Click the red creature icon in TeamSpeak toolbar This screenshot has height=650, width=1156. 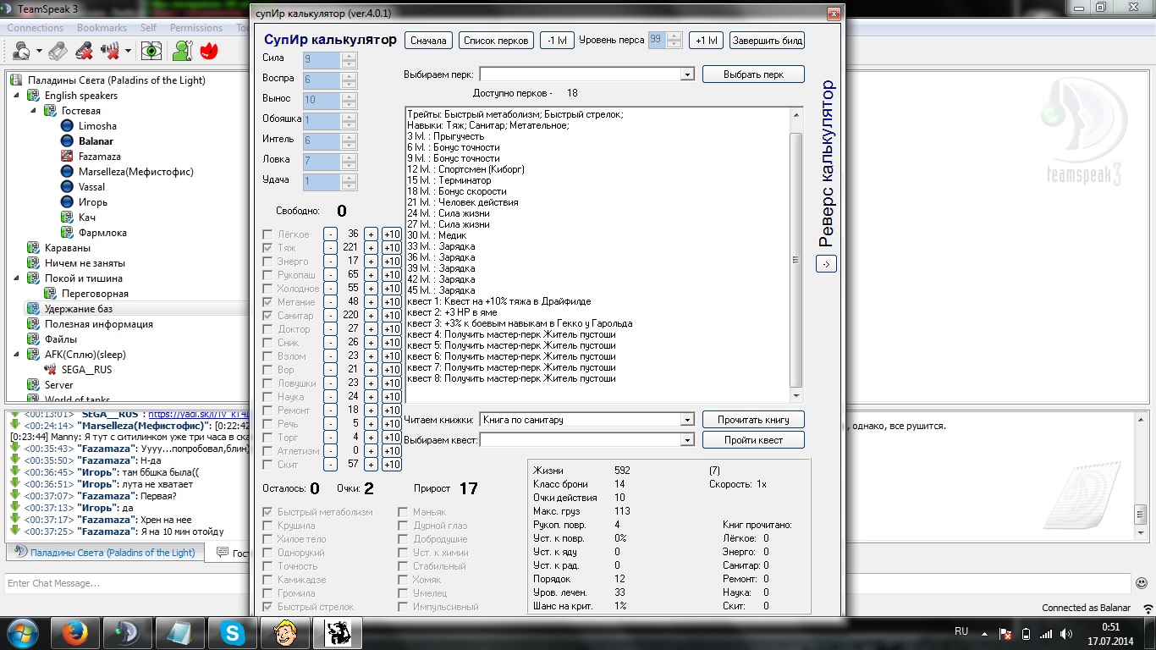[x=209, y=51]
